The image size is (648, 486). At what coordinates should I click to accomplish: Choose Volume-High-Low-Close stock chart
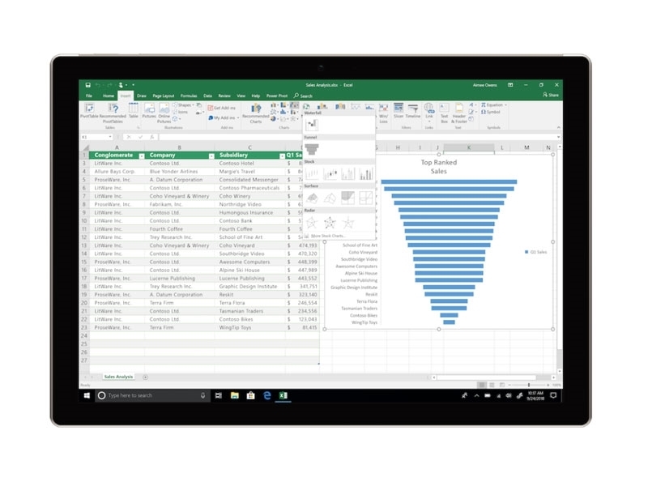pyautogui.click(x=347, y=173)
